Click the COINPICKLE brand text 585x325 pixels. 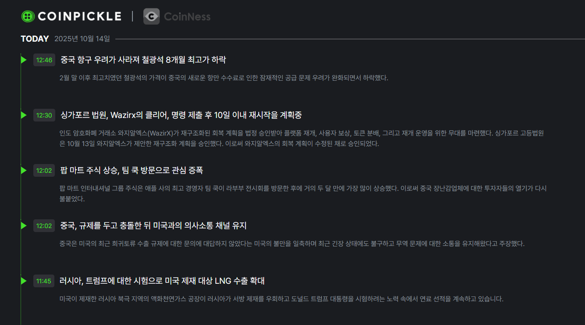tap(79, 17)
